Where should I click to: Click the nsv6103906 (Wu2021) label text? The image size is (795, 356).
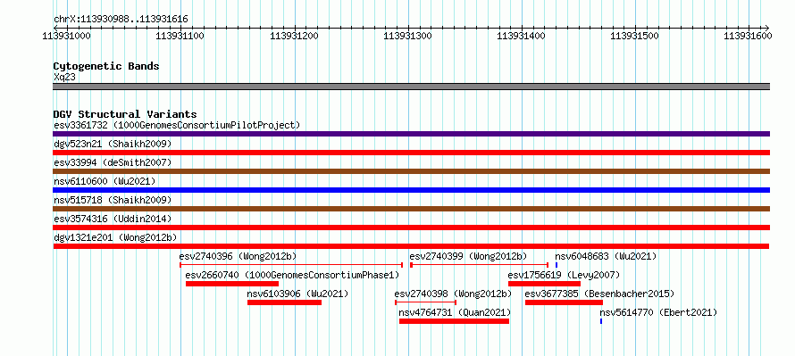point(298,294)
